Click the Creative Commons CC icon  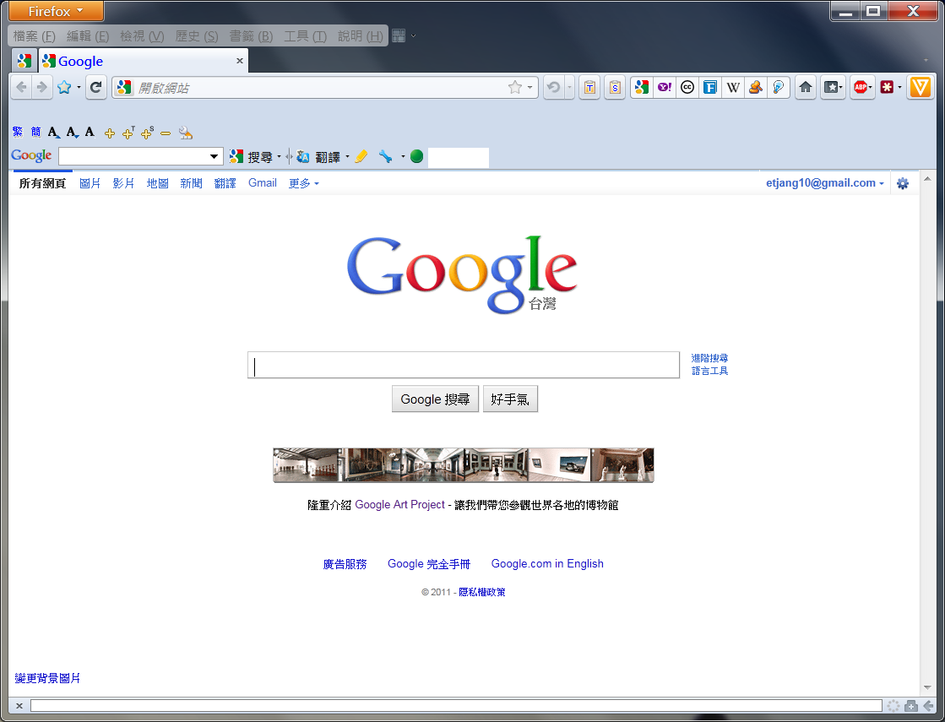coord(687,87)
